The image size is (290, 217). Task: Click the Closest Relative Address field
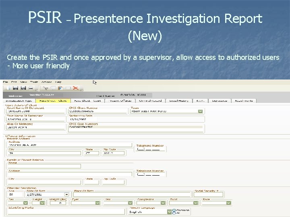pyautogui.click(x=70, y=174)
